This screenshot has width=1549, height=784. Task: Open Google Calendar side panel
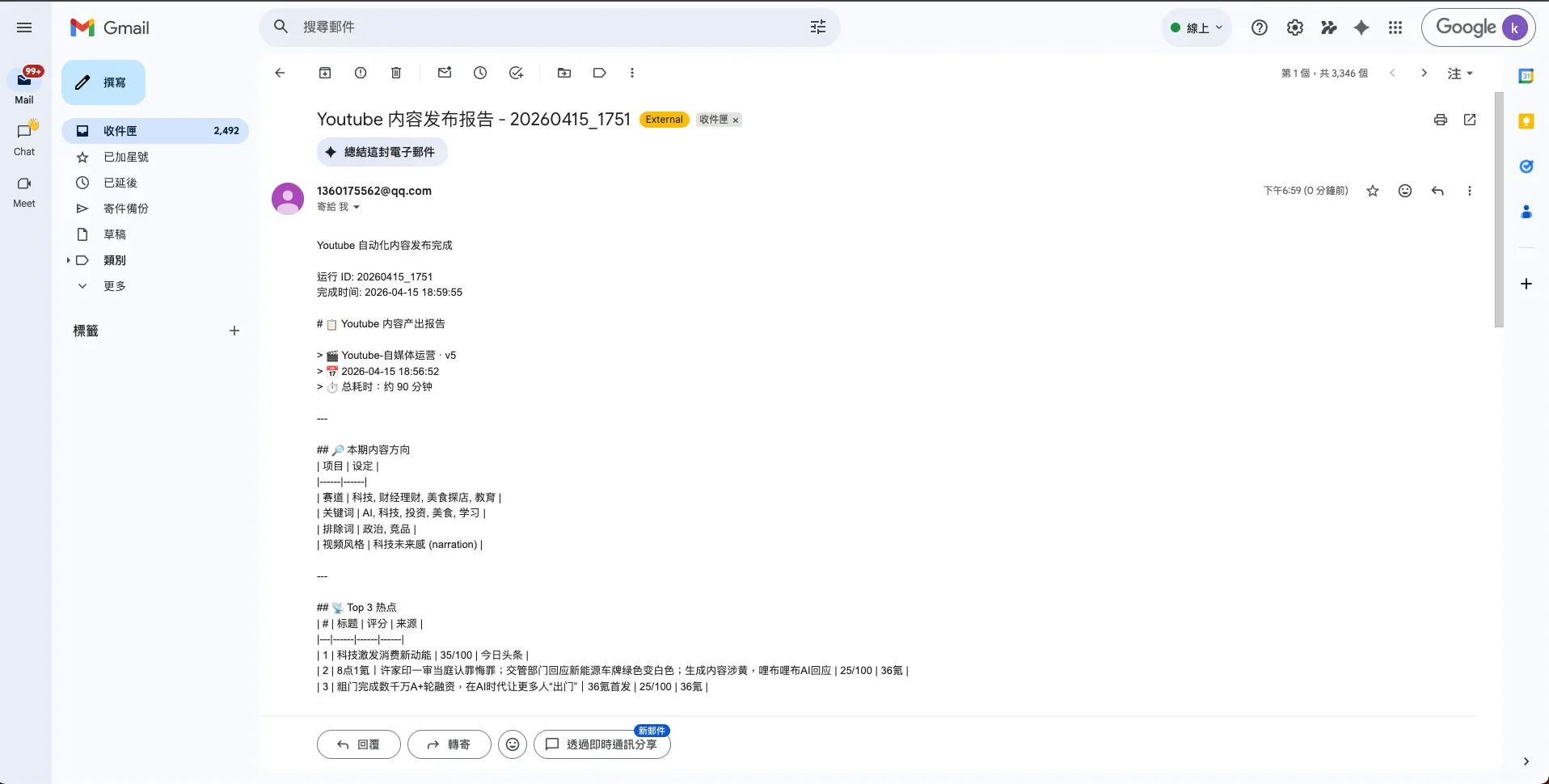1526,76
